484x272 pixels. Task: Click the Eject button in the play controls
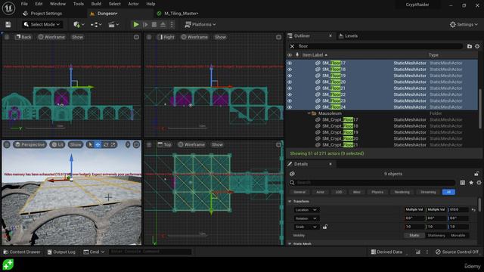[x=163, y=24]
